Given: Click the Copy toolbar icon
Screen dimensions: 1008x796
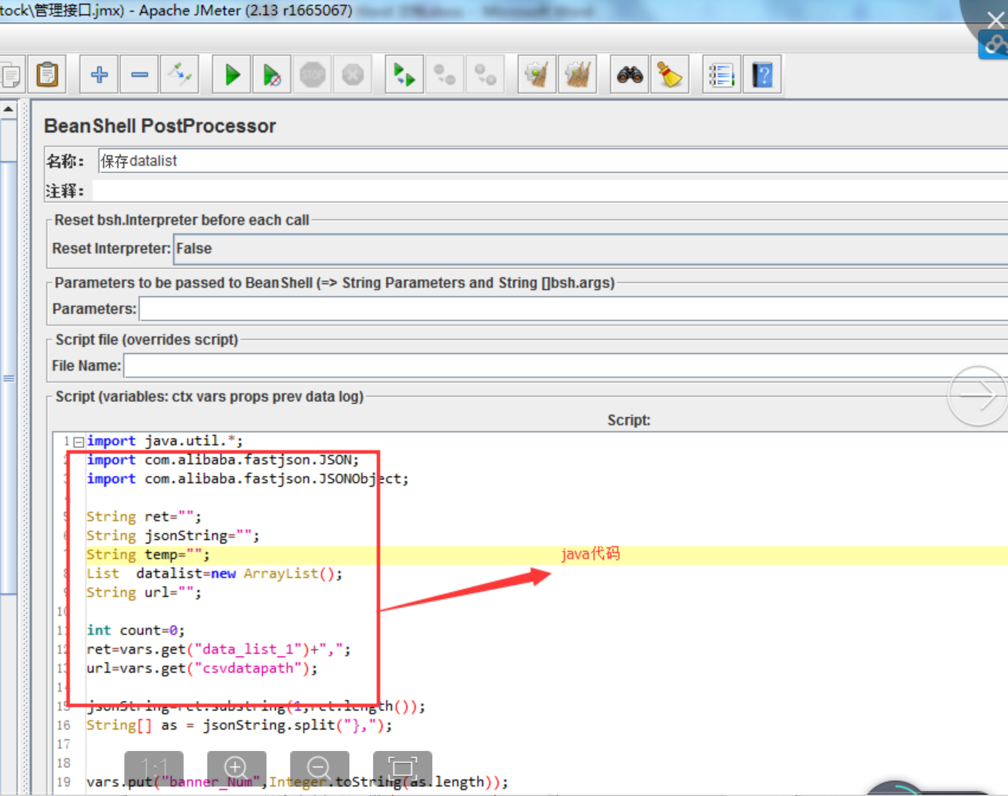Looking at the screenshot, I should [x=11, y=75].
